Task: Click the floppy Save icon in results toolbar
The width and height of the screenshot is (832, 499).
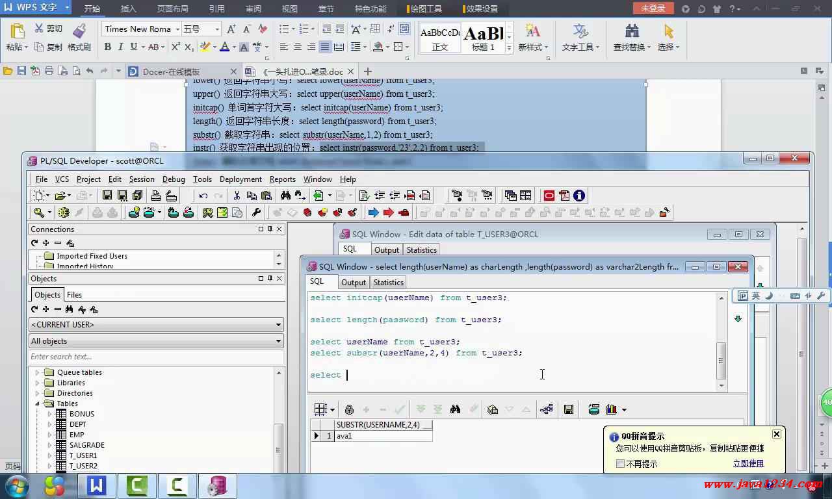Action: pos(568,409)
